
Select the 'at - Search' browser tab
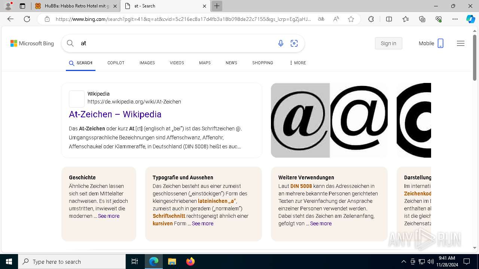(165, 6)
